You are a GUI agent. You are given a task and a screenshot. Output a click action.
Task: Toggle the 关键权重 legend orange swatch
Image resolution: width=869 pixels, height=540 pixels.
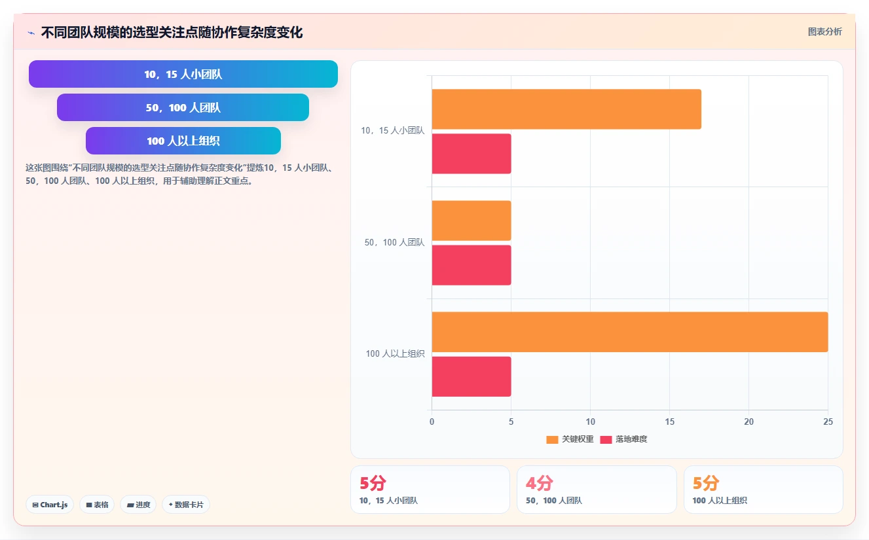pos(552,439)
